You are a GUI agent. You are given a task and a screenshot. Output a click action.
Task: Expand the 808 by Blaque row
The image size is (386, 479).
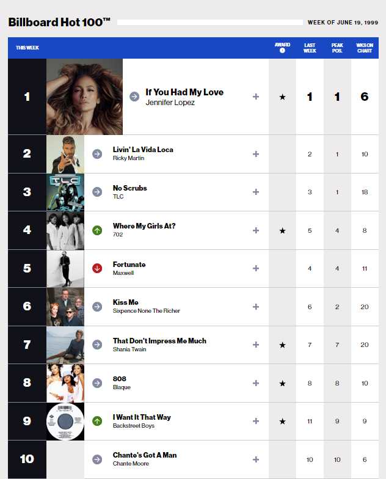pos(256,383)
